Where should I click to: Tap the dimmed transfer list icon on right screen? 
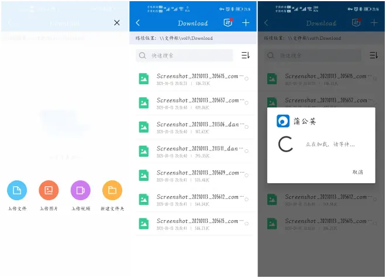pyautogui.click(x=357, y=22)
